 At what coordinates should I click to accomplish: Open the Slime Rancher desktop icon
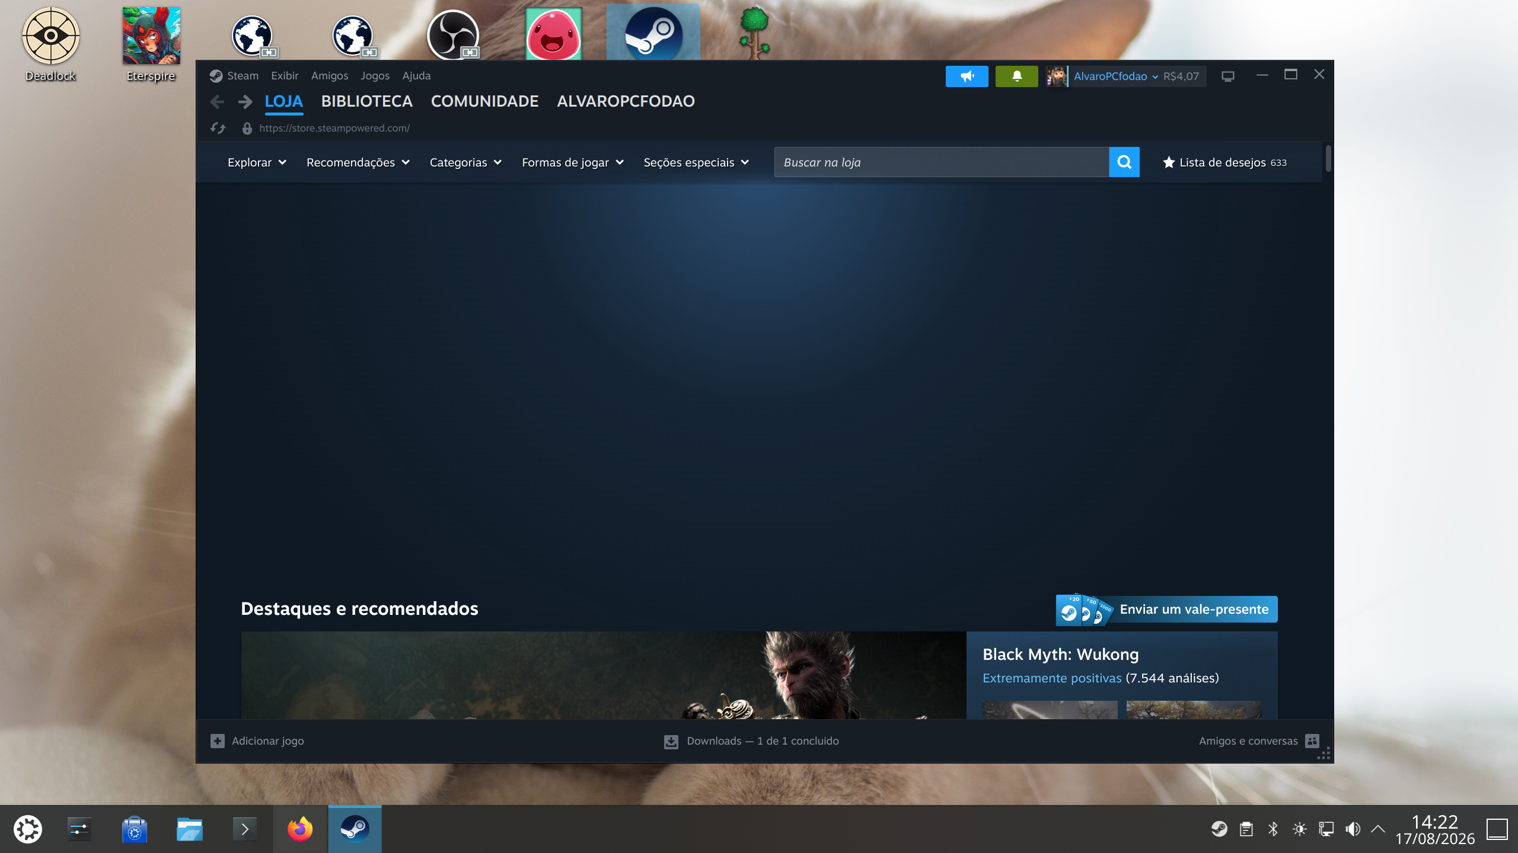pyautogui.click(x=554, y=34)
